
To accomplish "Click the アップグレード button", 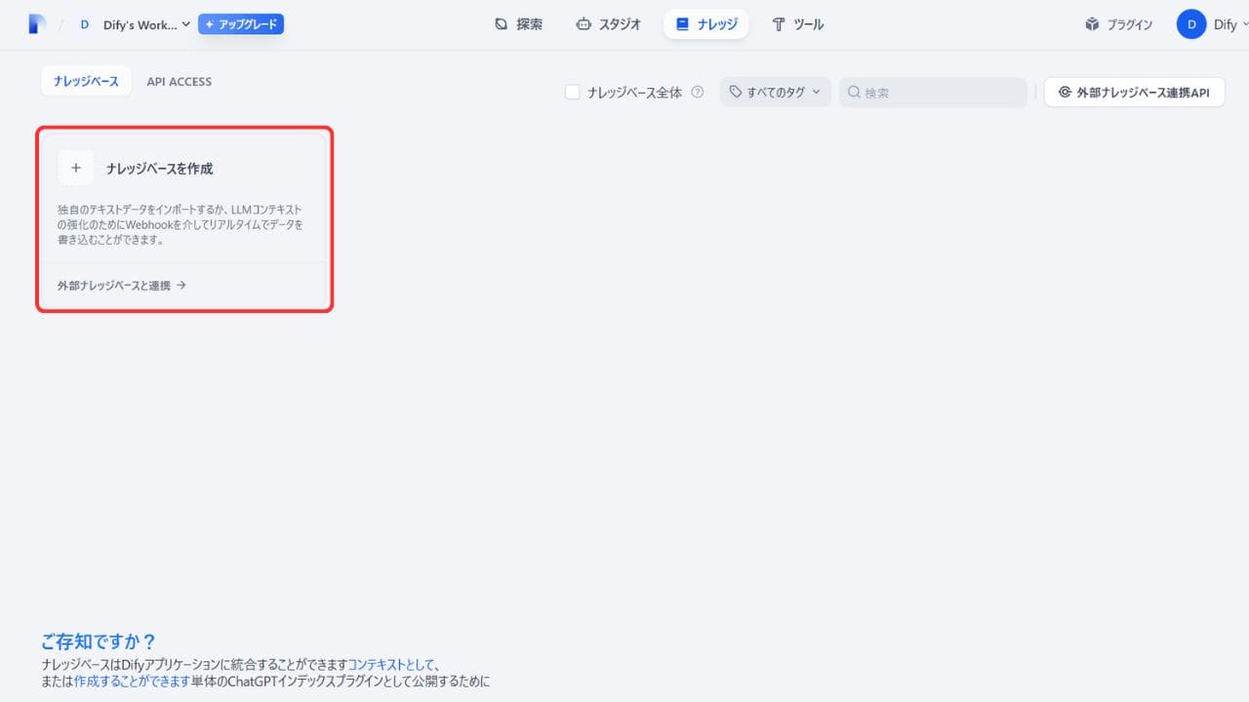I will click(x=241, y=24).
